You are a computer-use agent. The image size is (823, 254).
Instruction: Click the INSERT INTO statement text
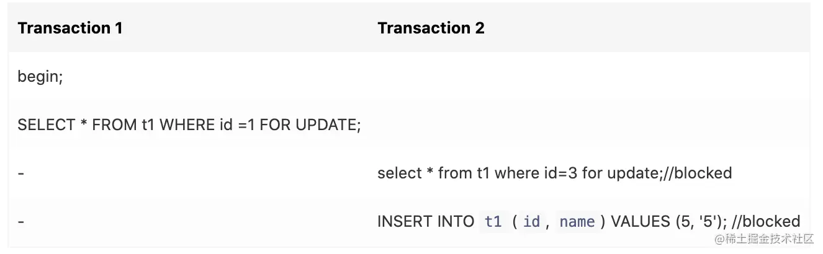point(588,221)
